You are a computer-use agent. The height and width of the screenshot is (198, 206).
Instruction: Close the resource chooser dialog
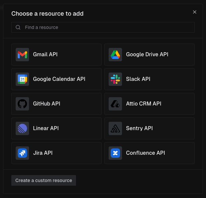[195, 12]
